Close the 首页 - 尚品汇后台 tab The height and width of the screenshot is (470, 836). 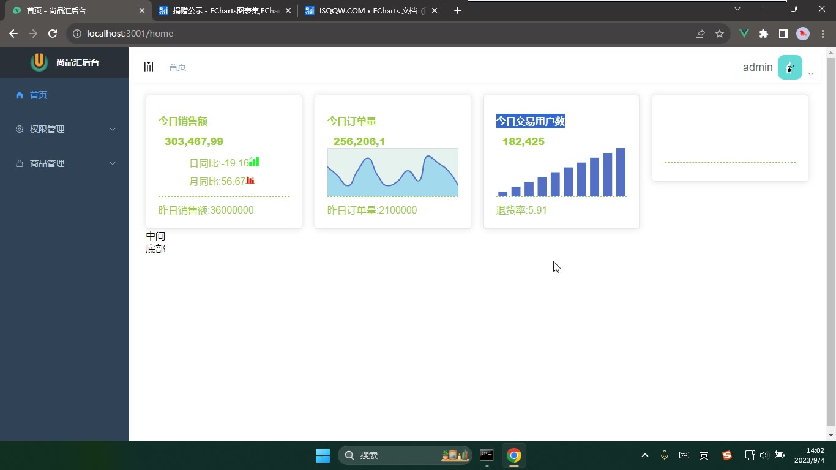point(142,10)
